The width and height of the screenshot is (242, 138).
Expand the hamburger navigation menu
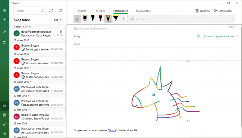[5, 10]
